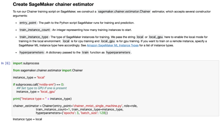Click the 'nvidia-smi' string in code

[x=46, y=84]
